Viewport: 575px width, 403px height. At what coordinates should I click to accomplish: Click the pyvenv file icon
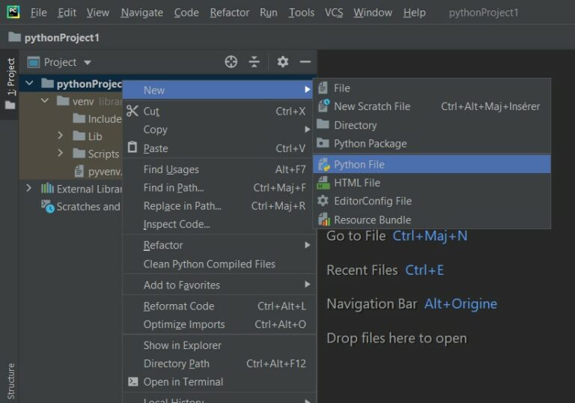click(79, 171)
